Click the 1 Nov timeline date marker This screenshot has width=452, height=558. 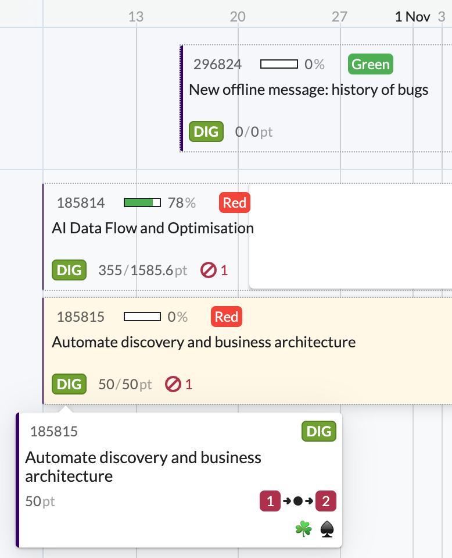[x=412, y=16]
